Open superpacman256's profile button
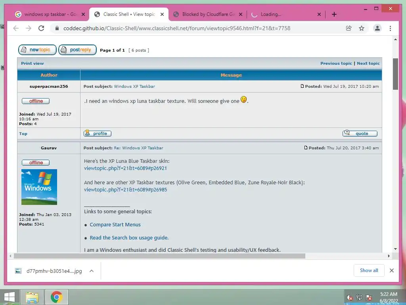Screen dimensions: 406x305 coord(98,133)
